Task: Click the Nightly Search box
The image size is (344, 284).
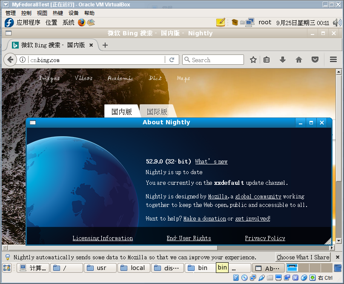Action: click(213, 60)
